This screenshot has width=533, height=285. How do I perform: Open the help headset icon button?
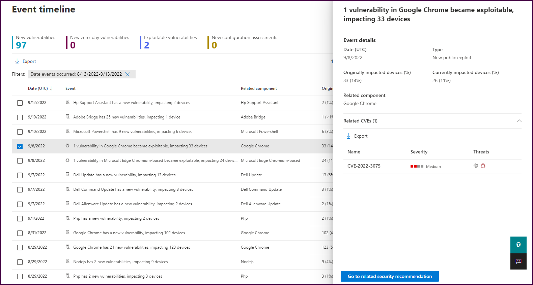[518, 245]
